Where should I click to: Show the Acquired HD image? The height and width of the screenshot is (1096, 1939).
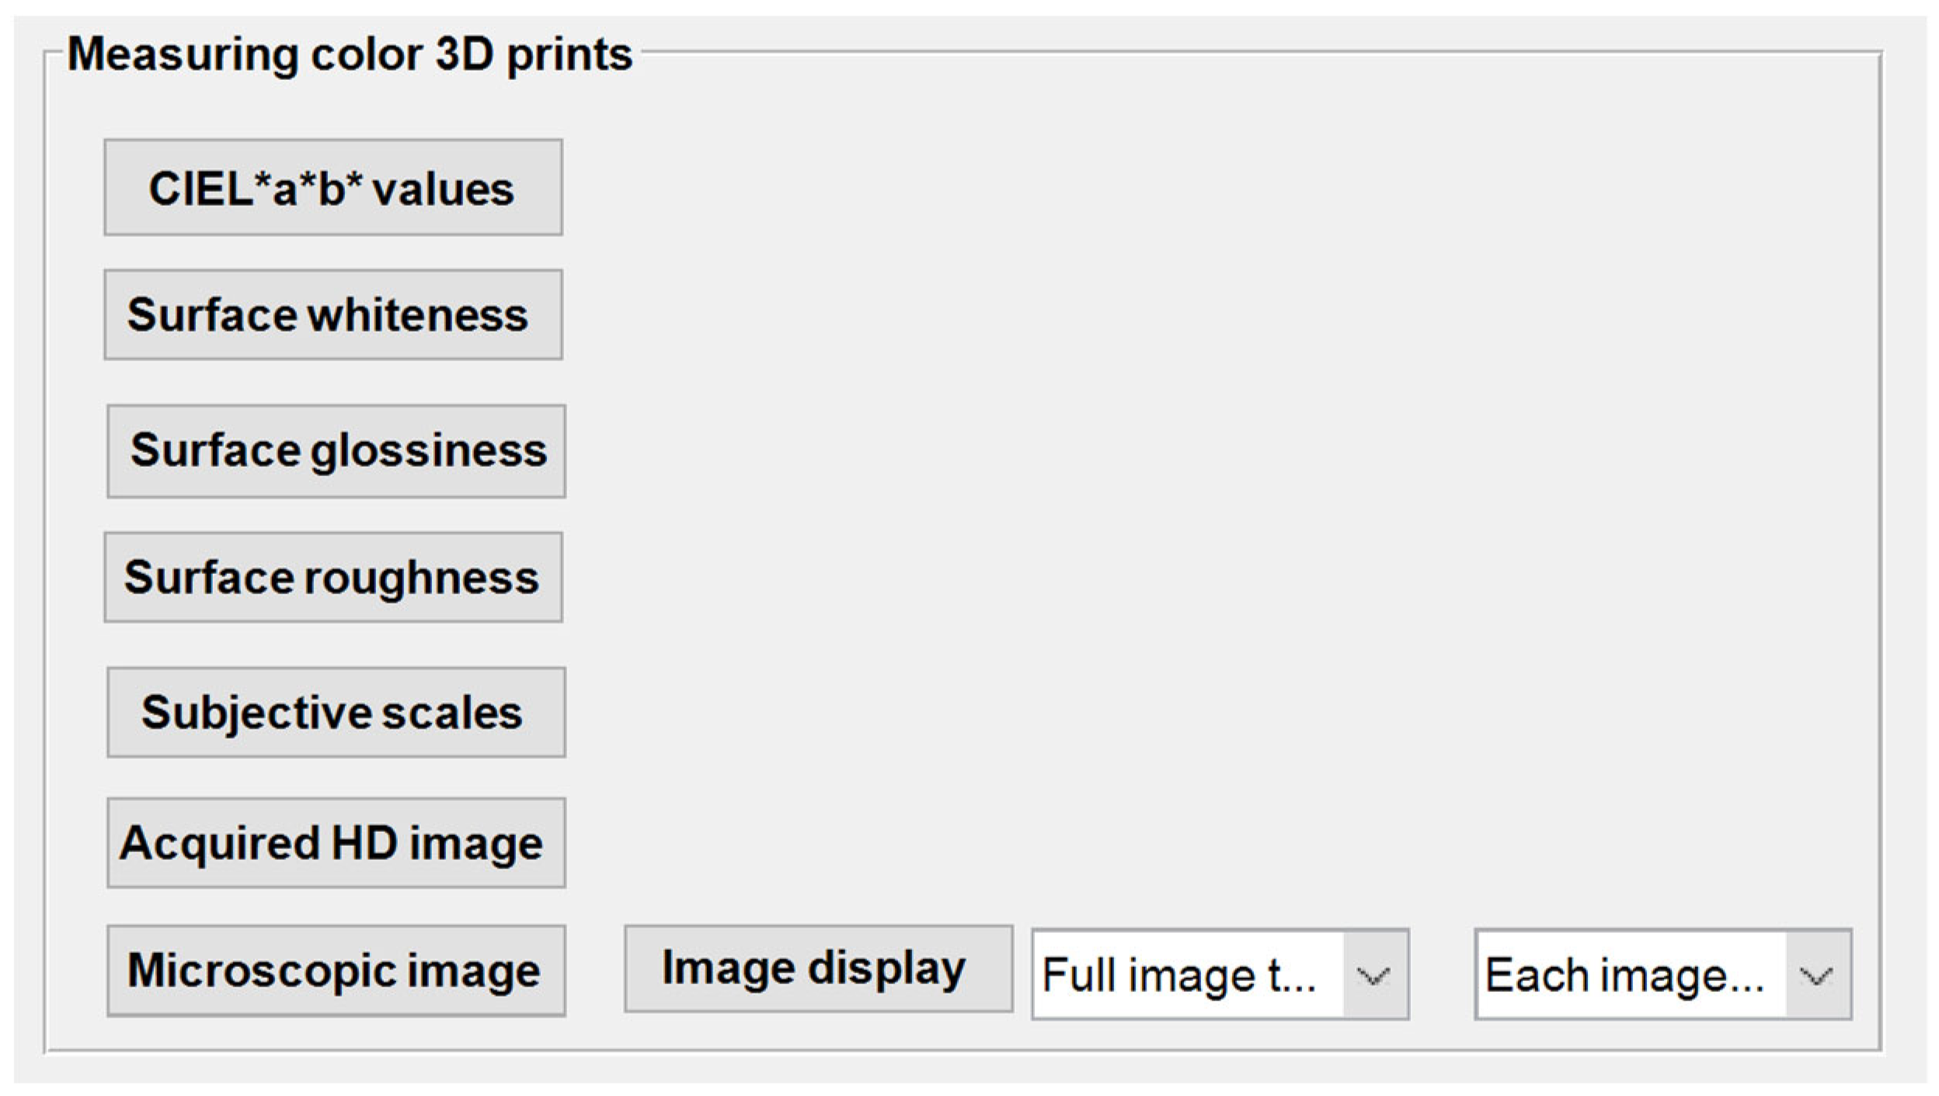(336, 843)
